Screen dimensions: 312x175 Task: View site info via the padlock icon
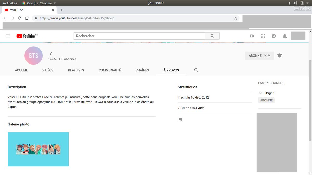[36, 18]
